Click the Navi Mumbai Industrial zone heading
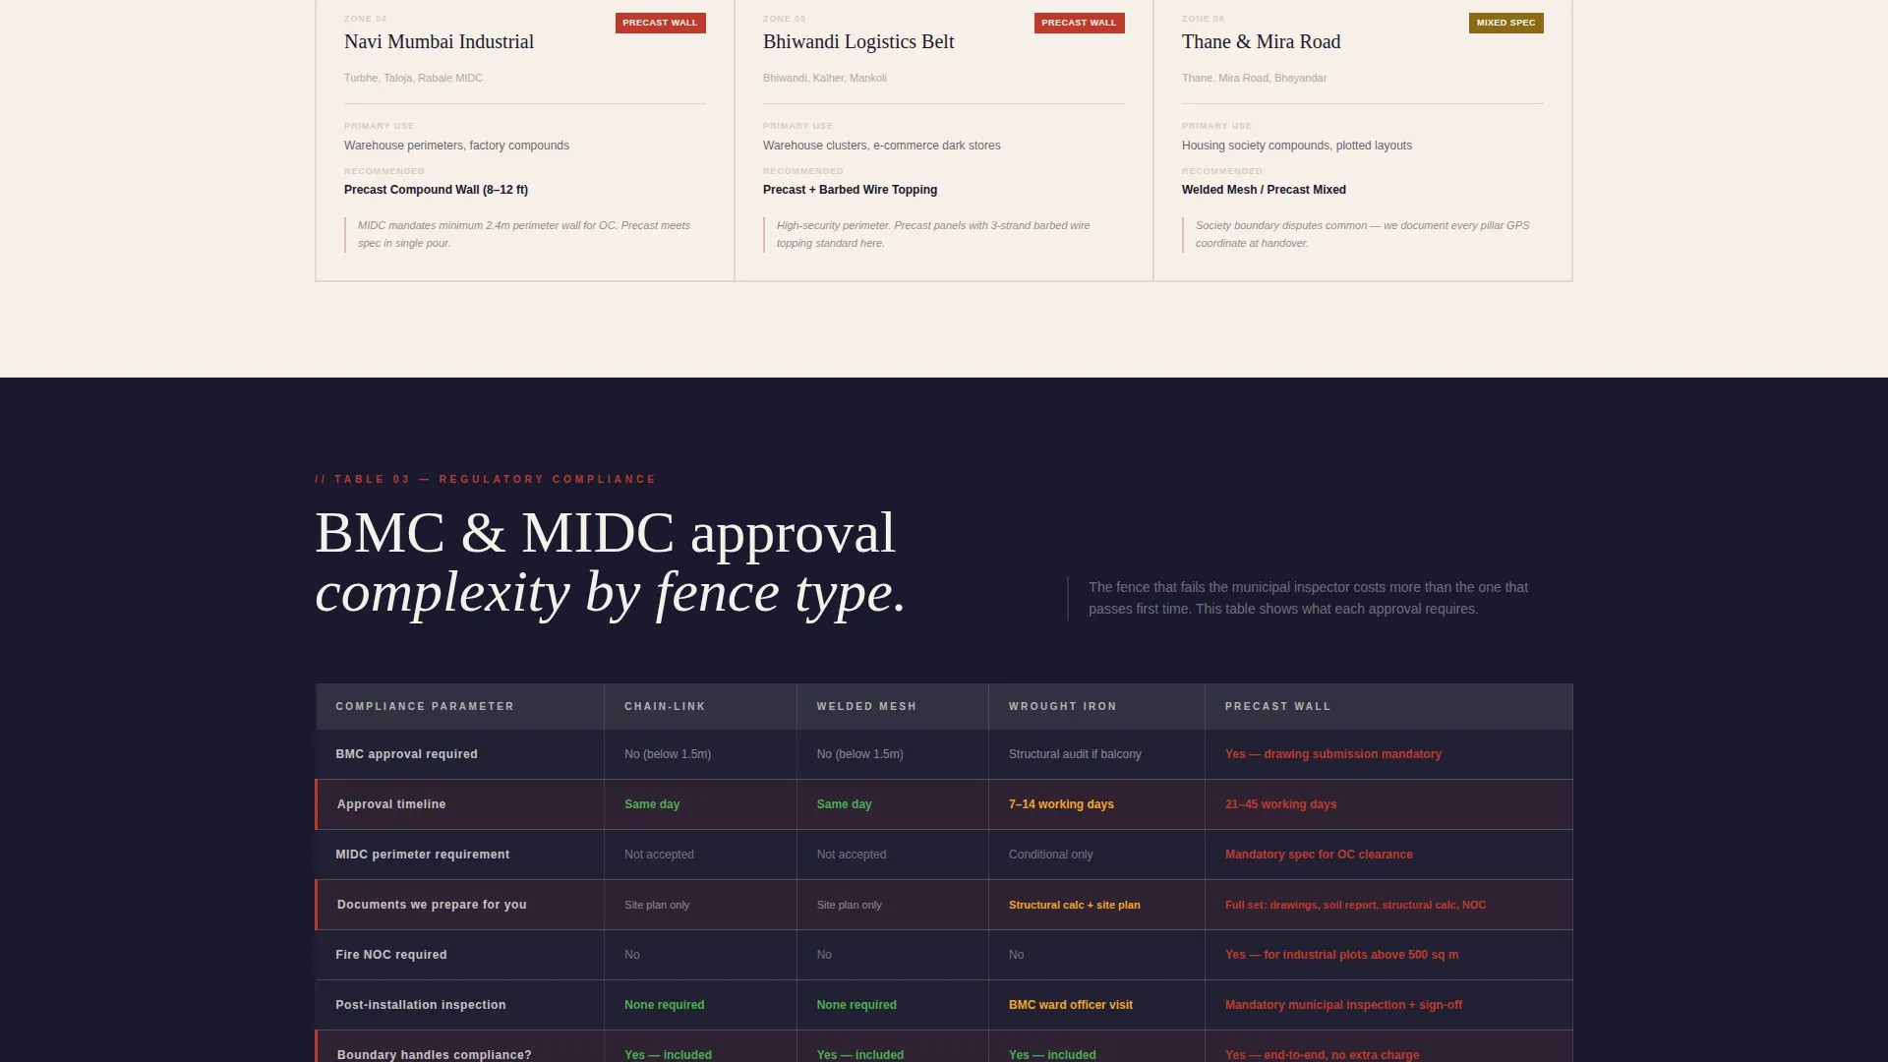Screen dimensions: 1888x1062 pos(439,42)
